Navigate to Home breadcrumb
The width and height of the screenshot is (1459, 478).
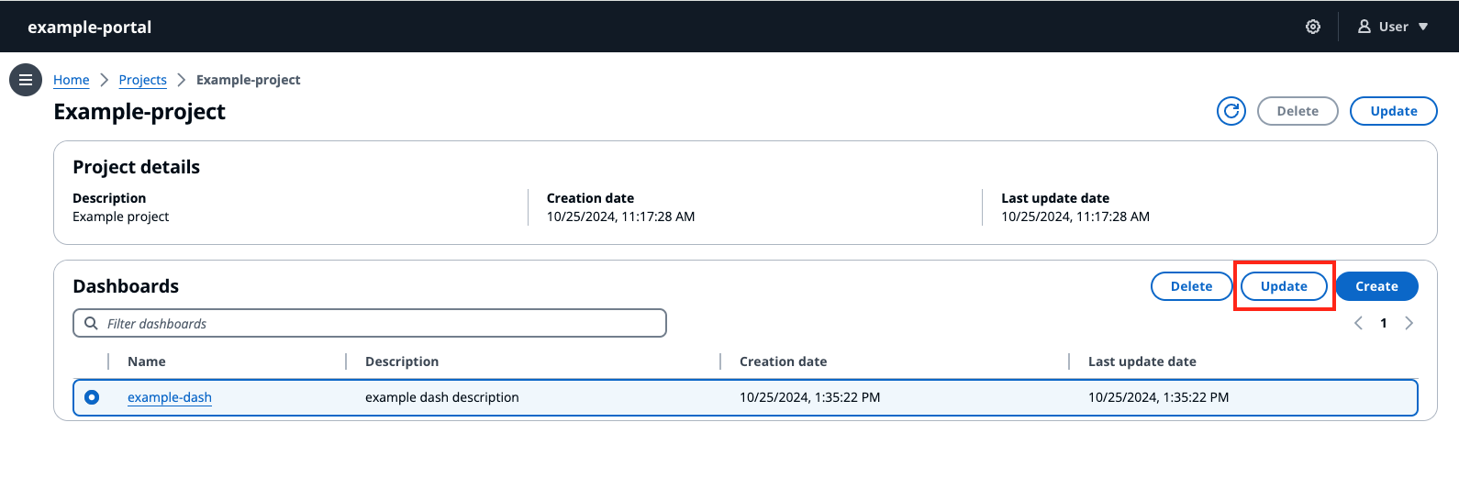click(x=72, y=80)
